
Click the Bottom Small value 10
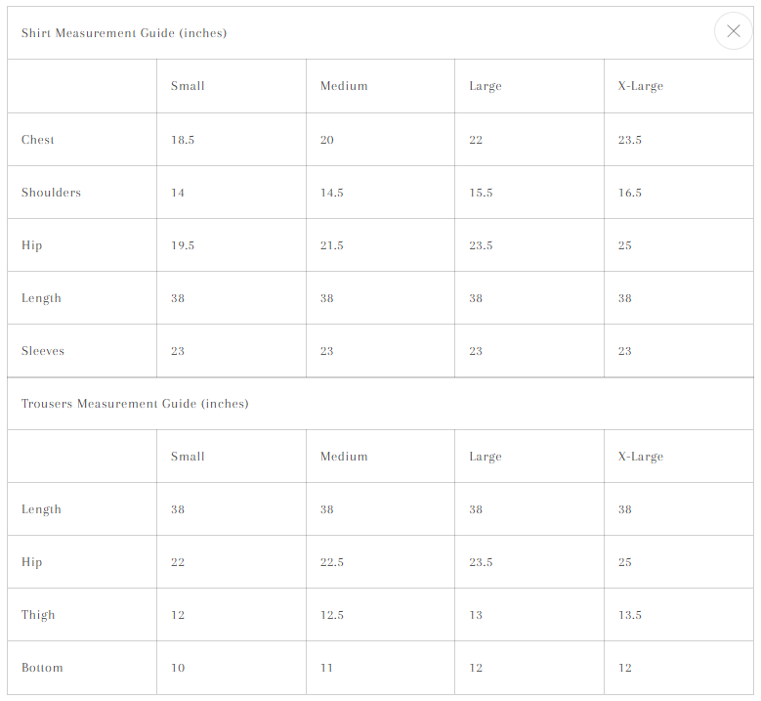[178, 668]
